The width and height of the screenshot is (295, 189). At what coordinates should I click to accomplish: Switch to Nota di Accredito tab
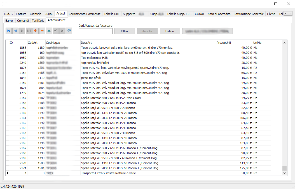click(219, 14)
